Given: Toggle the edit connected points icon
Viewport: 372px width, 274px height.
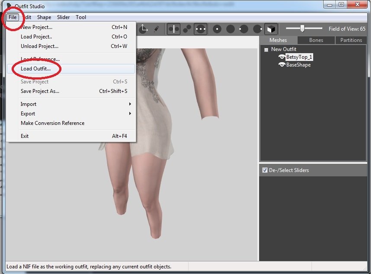Looking at the screenshot, I should (x=187, y=29).
